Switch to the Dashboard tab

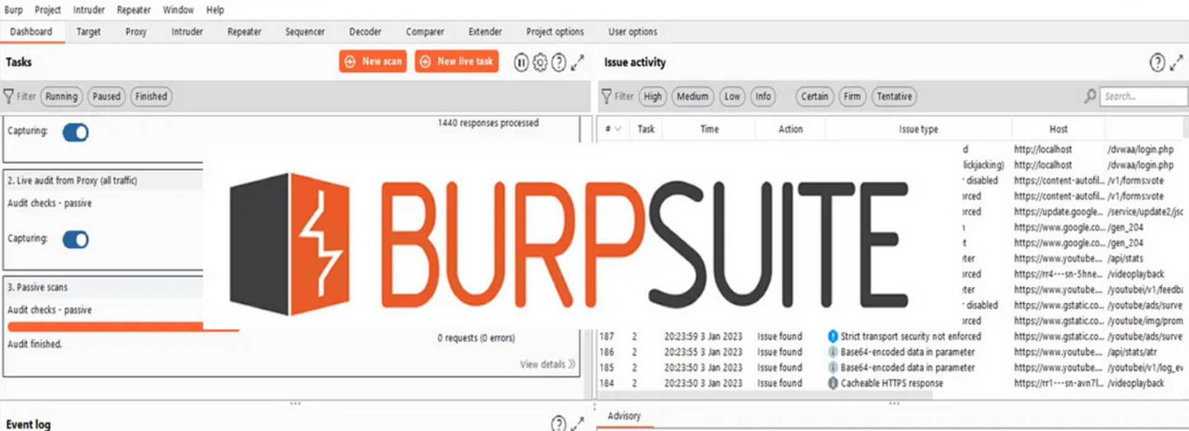(31, 32)
